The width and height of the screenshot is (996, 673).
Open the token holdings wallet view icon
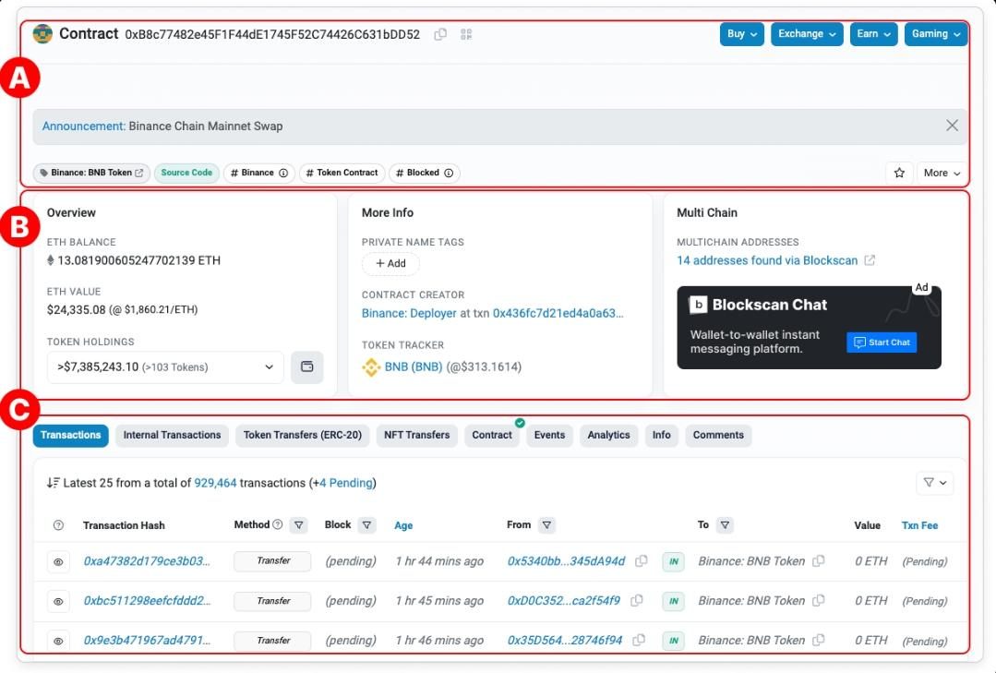pyautogui.click(x=306, y=367)
